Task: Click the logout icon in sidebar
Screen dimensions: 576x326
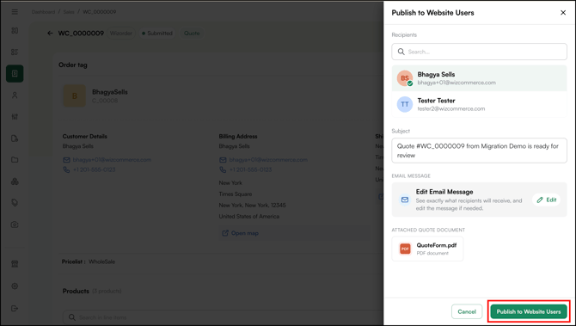Action: (15, 308)
